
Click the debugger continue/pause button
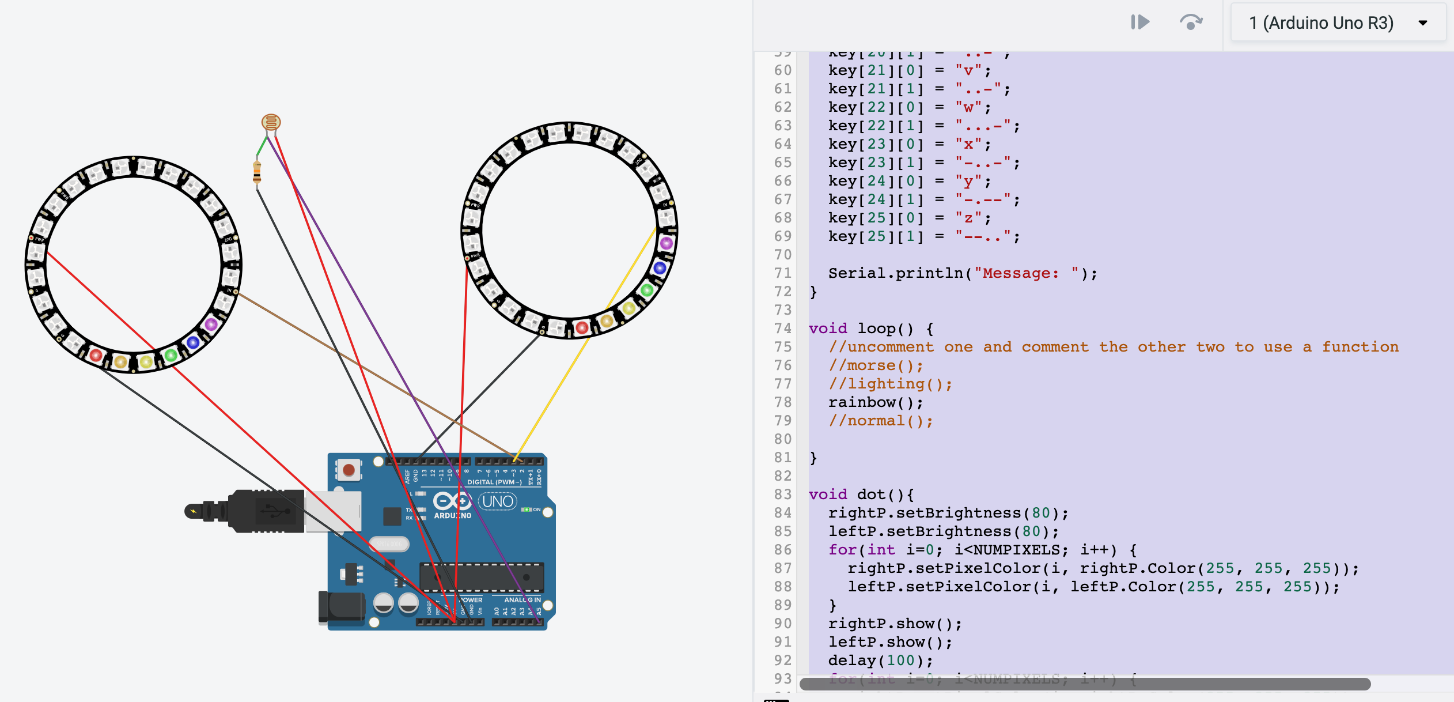[x=1140, y=22]
